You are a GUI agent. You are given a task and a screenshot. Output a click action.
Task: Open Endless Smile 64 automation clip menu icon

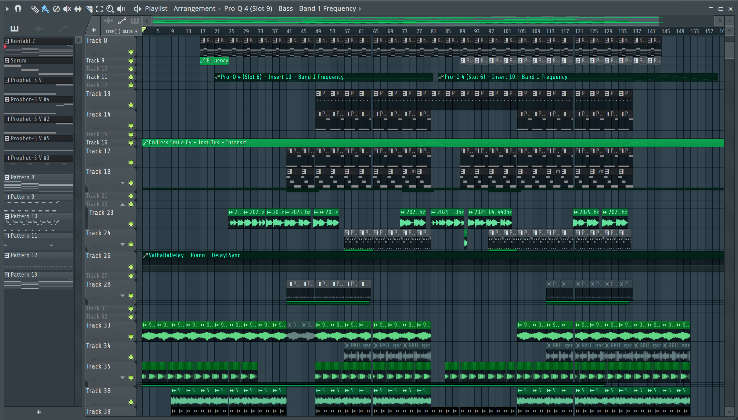pos(146,142)
